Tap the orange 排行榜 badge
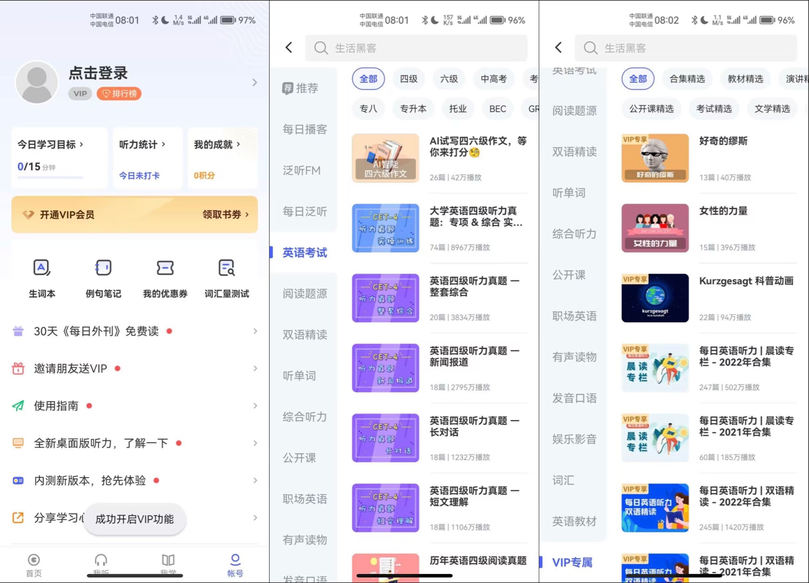The width and height of the screenshot is (809, 583). tap(119, 94)
